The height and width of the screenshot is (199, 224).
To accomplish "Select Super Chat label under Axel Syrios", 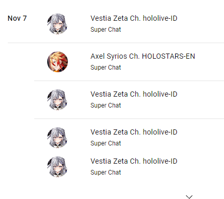I will coord(106,68).
